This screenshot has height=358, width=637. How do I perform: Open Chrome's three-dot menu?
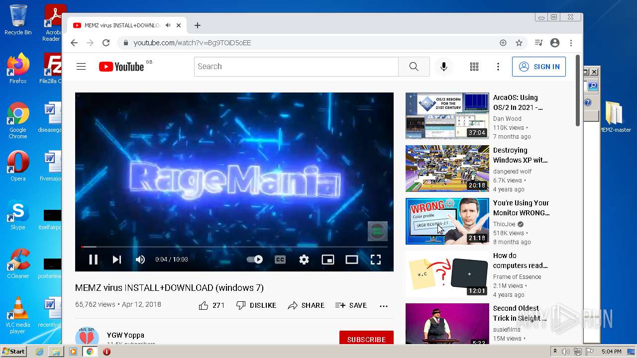pyautogui.click(x=571, y=43)
